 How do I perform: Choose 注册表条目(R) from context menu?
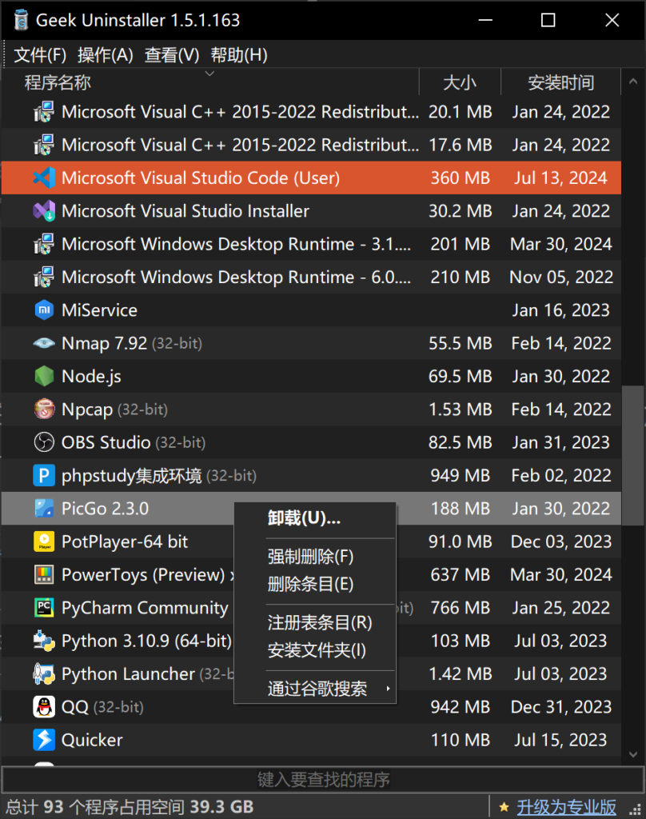314,622
